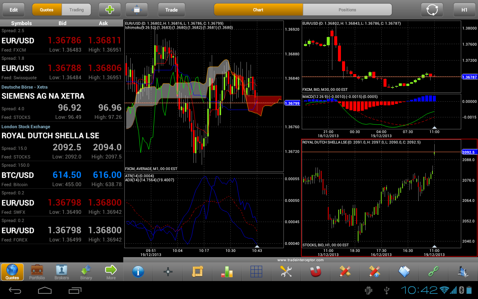Open the Binary tab
This screenshot has height=299, width=478.
[86, 272]
